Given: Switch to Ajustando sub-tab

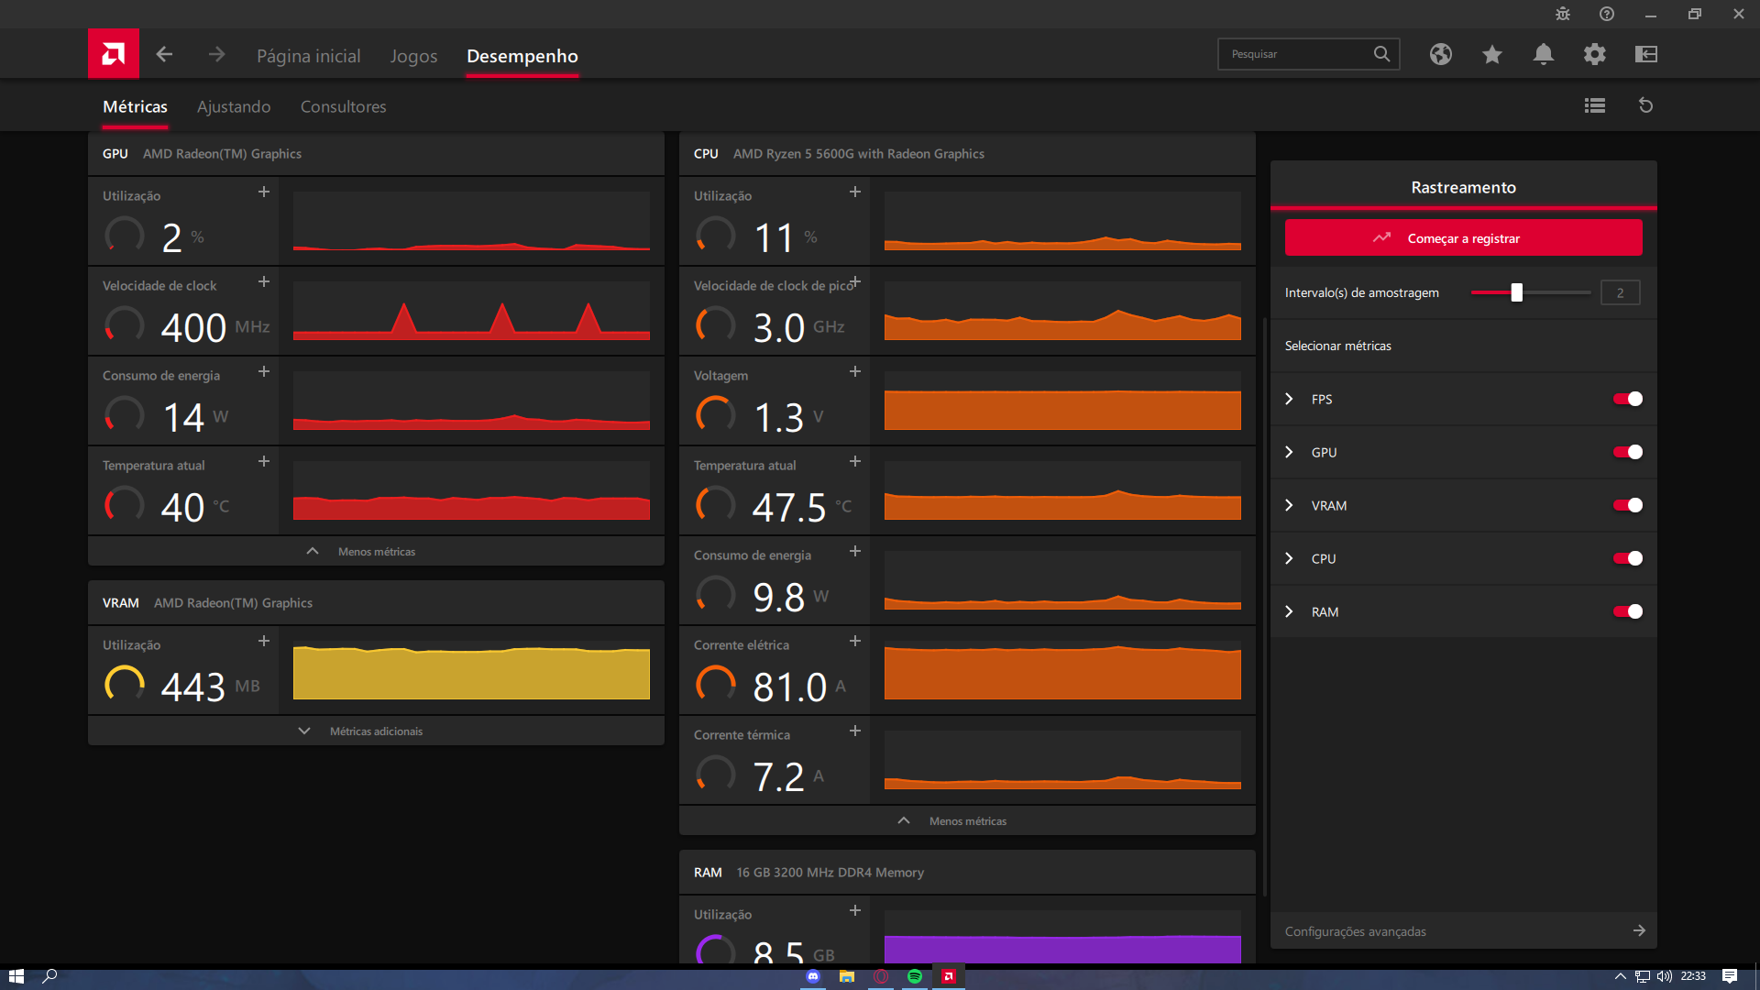Looking at the screenshot, I should (234, 106).
